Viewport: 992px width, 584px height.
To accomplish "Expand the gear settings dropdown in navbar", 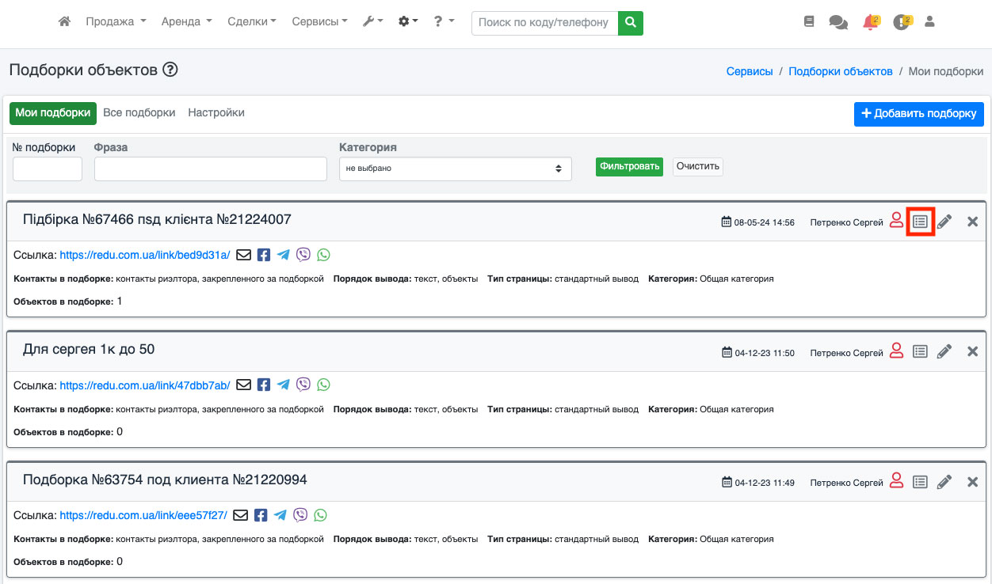I will (408, 22).
